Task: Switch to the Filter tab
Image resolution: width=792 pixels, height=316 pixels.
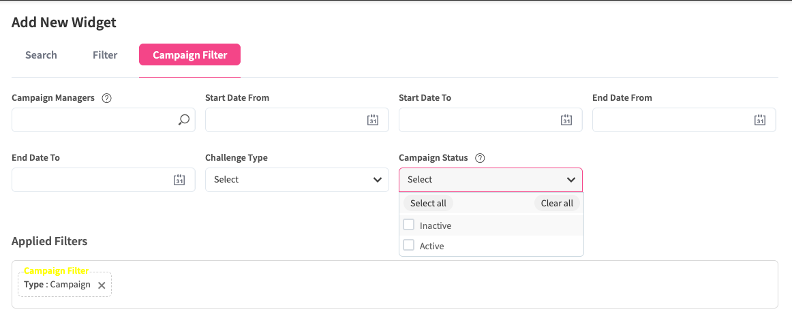Action: coord(105,55)
